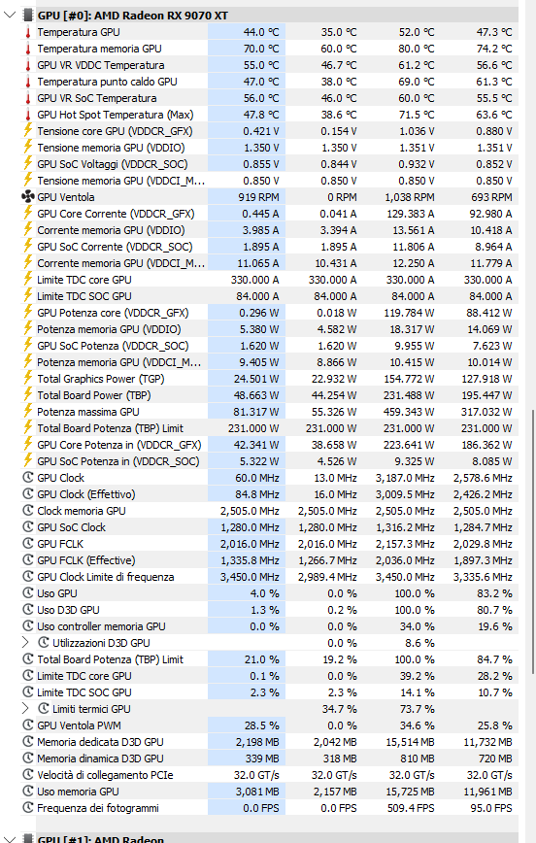The height and width of the screenshot is (843, 536).
Task: Select the Uso memoria GPU row
Action: 269,792
